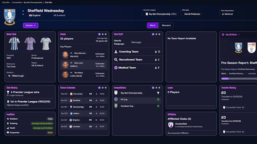The width and height of the screenshot is (257, 144).
Task: Click the FA Cup competition badge
Action: pos(116,99)
